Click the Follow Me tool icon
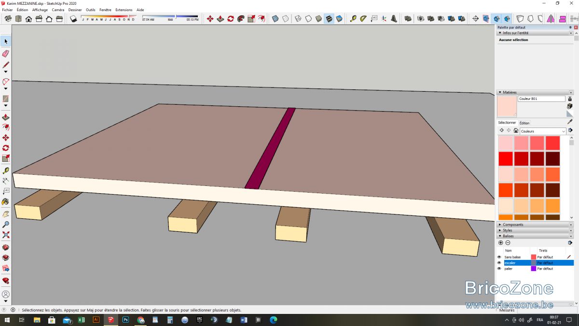579x326 pixels. tap(241, 19)
